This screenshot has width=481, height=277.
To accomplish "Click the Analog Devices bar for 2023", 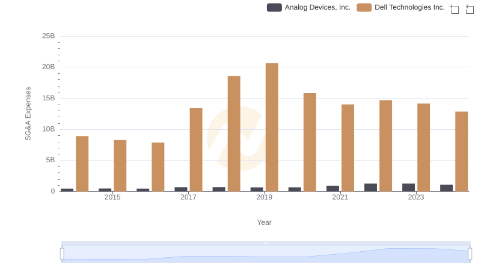I will point(409,187).
